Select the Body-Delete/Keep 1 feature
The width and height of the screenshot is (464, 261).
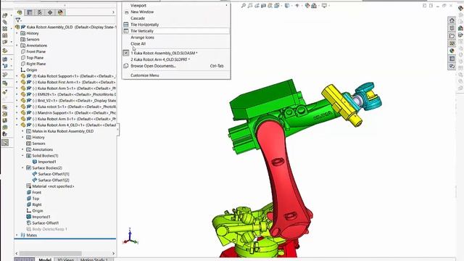tap(49, 229)
